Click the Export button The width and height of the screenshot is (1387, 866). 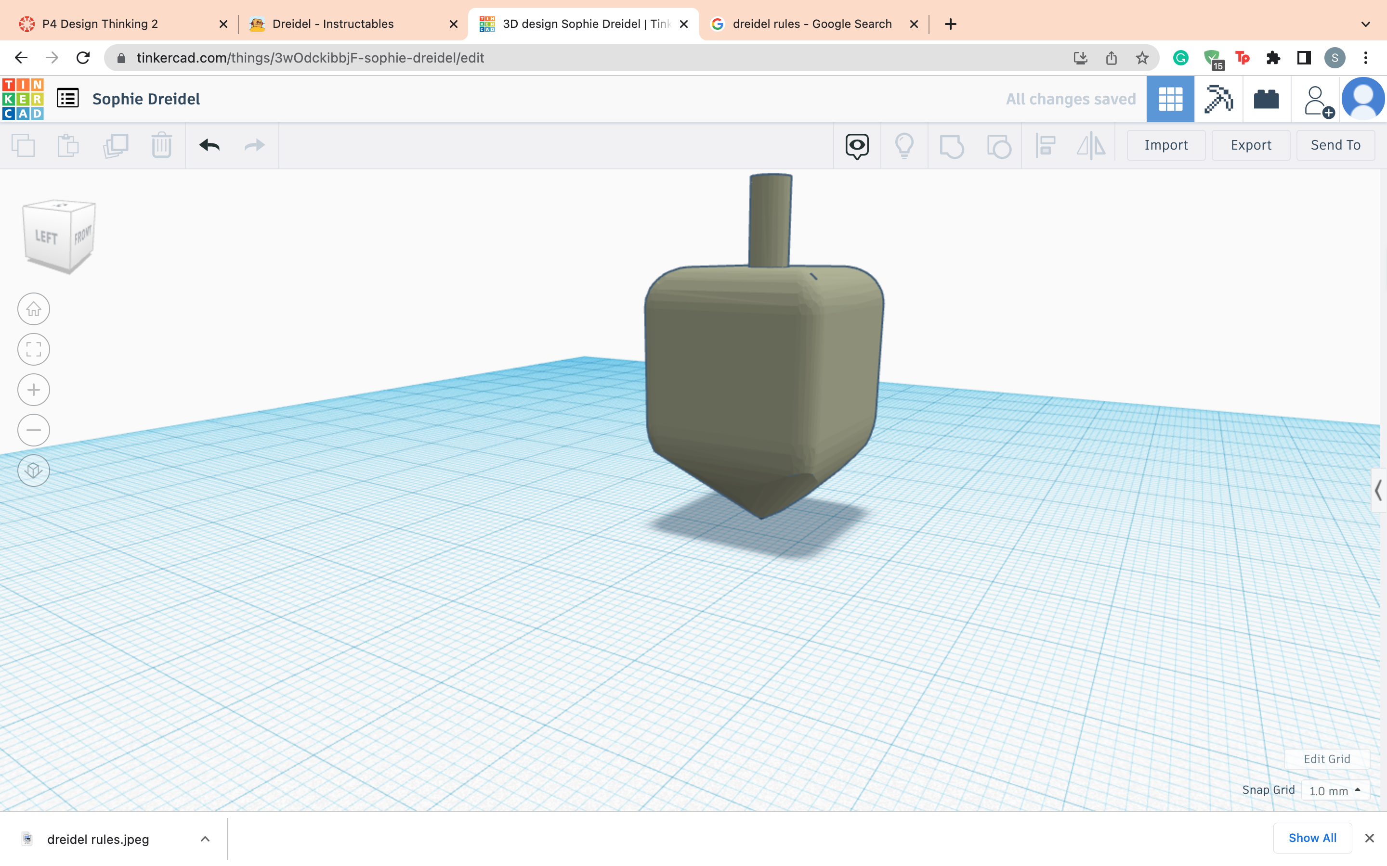coord(1251,145)
